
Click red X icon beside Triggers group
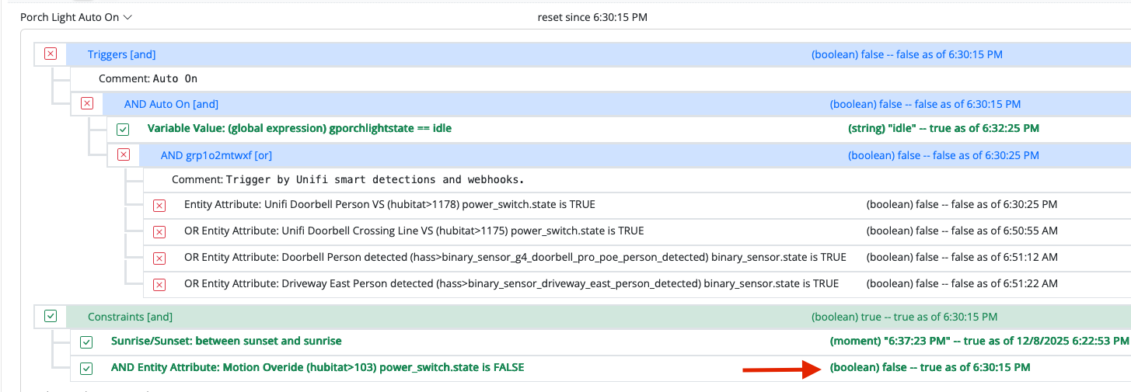point(51,54)
